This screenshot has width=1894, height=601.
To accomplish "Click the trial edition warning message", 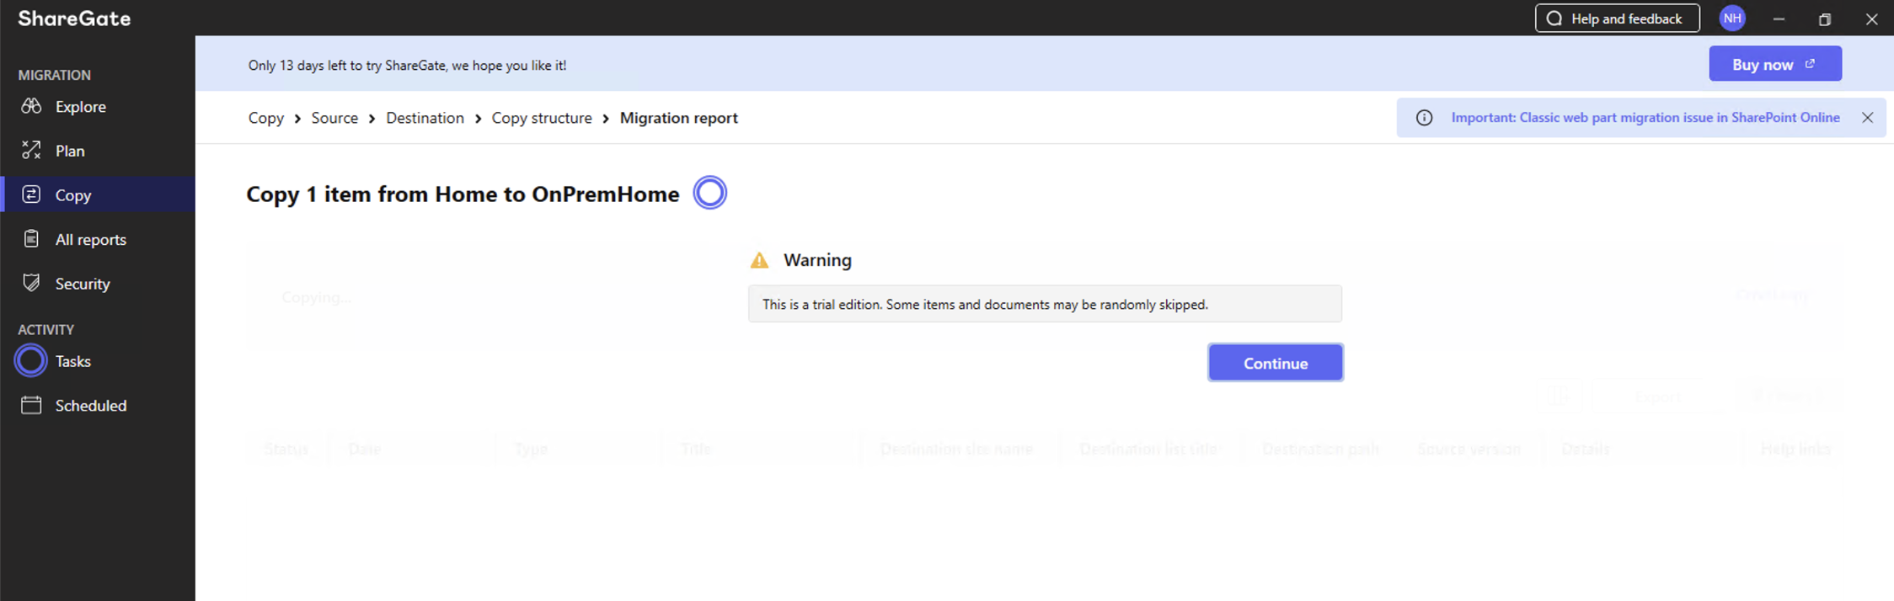I will [1045, 304].
